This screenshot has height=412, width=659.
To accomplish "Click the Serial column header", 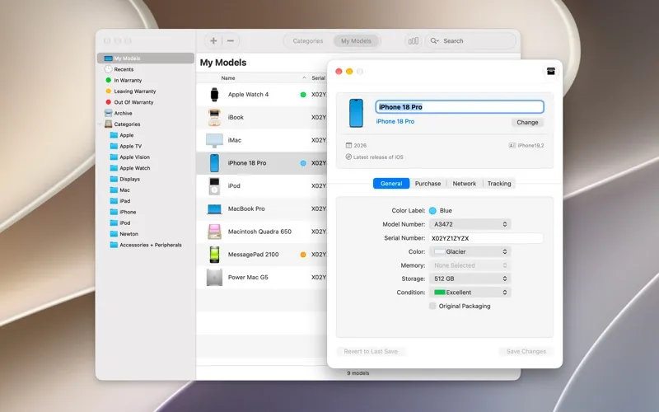I will pyautogui.click(x=318, y=77).
